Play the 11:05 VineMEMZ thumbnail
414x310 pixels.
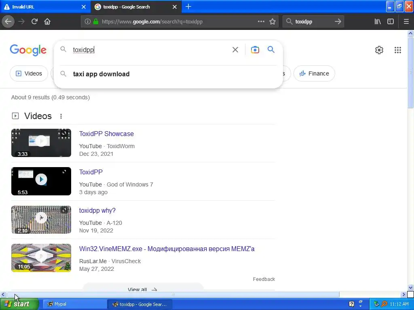tap(41, 258)
